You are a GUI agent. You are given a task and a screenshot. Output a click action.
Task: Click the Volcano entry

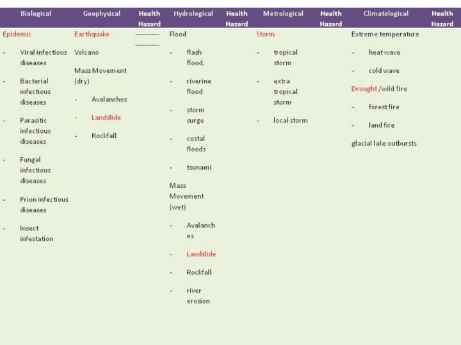(x=86, y=52)
